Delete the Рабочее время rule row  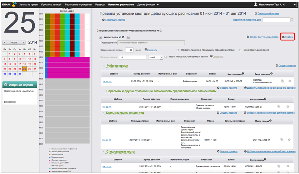click(290, 81)
